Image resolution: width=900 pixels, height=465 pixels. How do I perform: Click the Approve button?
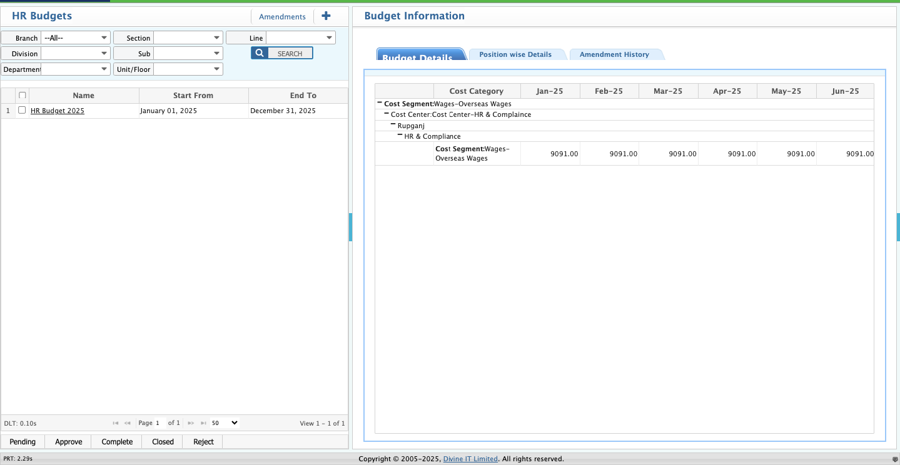(68, 441)
